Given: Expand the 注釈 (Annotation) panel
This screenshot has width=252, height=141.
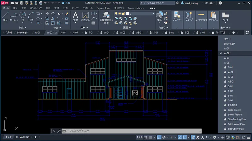Looking at the screenshot, I should [85, 28].
